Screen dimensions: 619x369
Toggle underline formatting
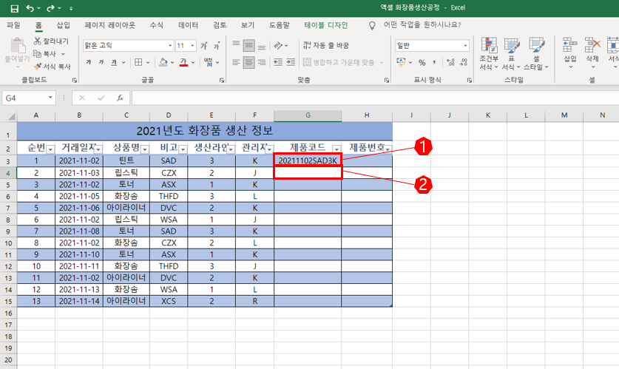tap(114, 62)
